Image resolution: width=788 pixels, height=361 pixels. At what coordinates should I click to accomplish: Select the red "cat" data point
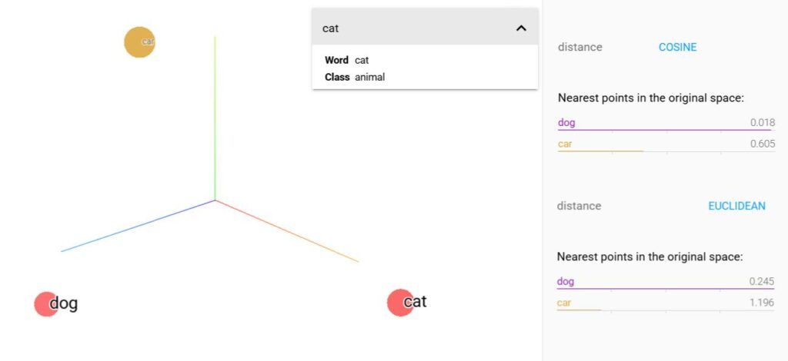pyautogui.click(x=400, y=303)
